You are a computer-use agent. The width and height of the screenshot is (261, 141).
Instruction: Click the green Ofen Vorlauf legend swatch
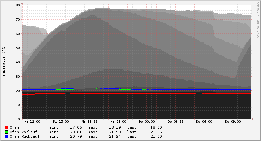[6, 132]
